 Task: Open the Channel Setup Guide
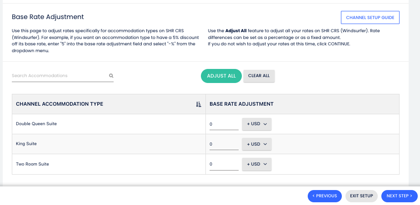click(x=370, y=18)
